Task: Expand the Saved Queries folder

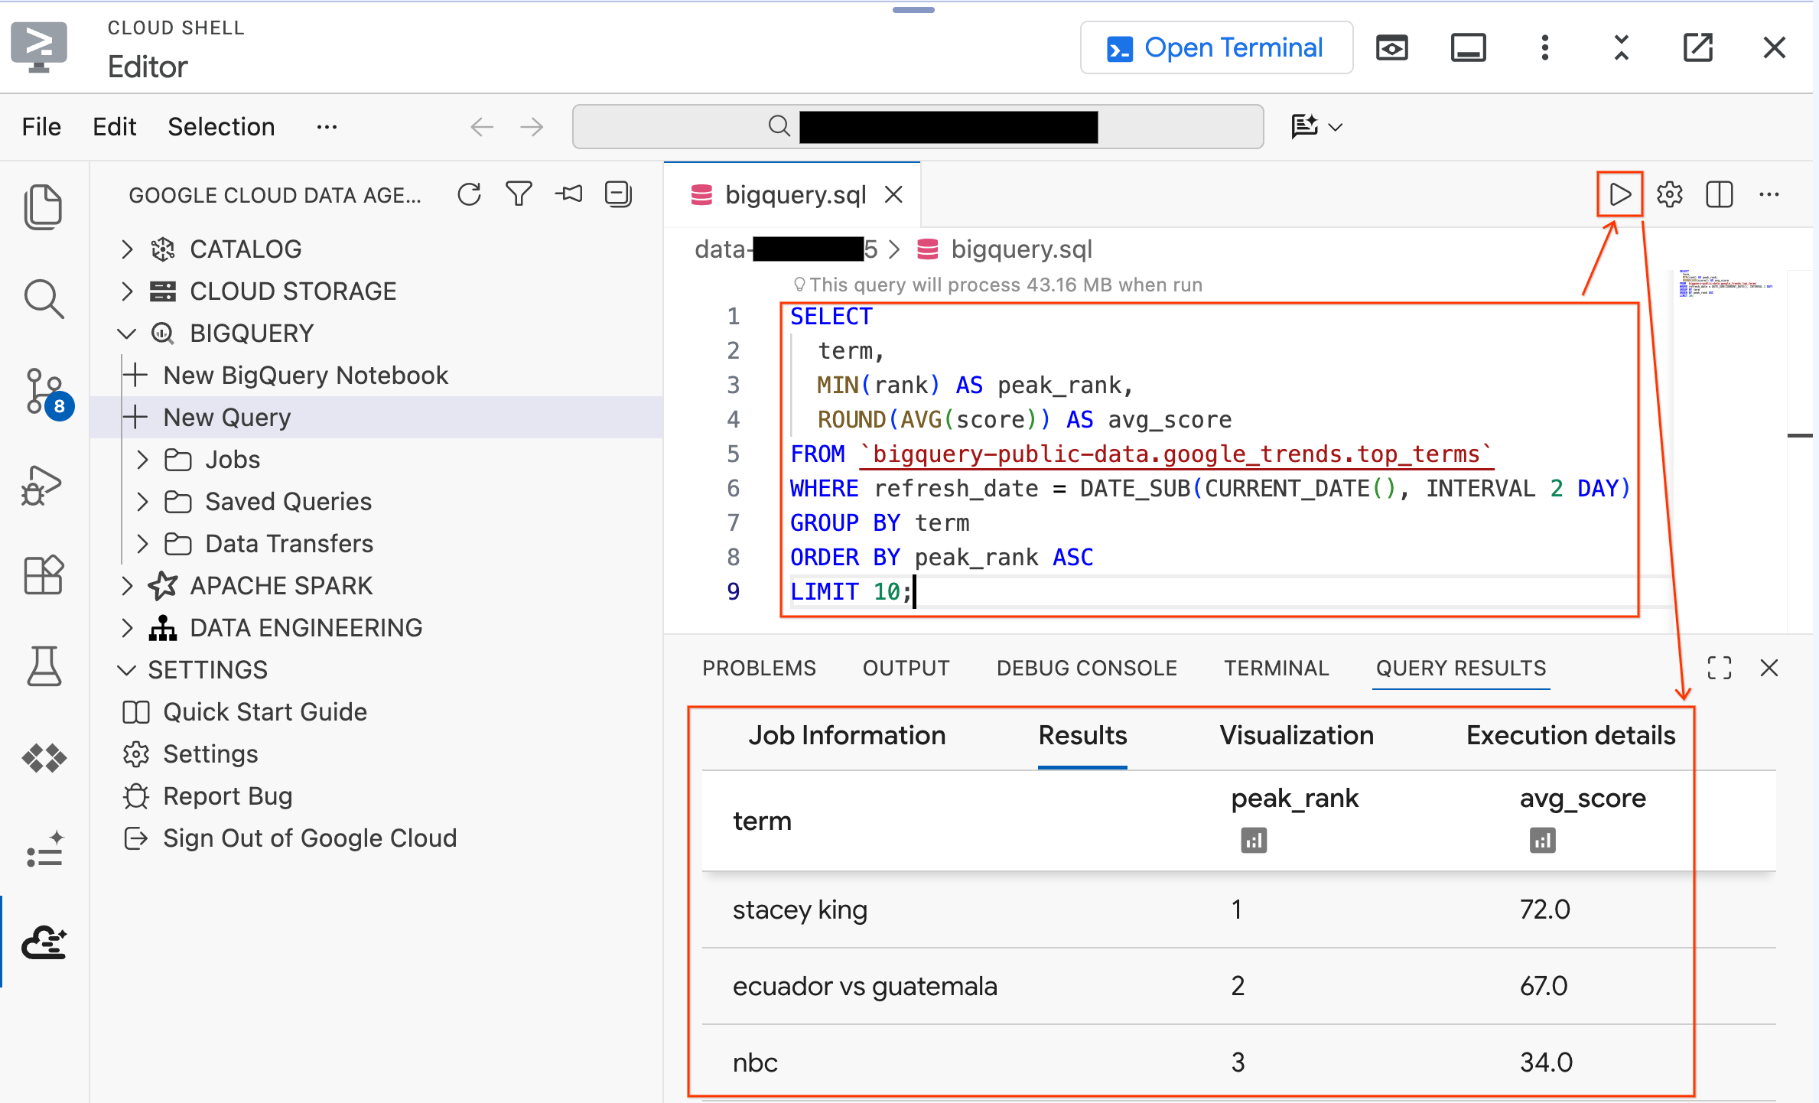Action: pyautogui.click(x=142, y=502)
